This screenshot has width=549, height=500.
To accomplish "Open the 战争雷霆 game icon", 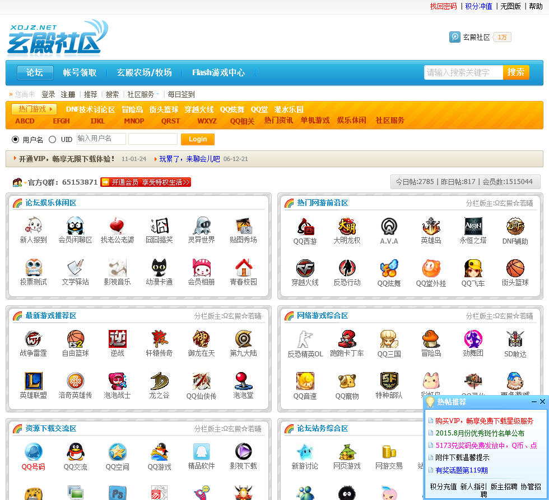I will (33, 339).
